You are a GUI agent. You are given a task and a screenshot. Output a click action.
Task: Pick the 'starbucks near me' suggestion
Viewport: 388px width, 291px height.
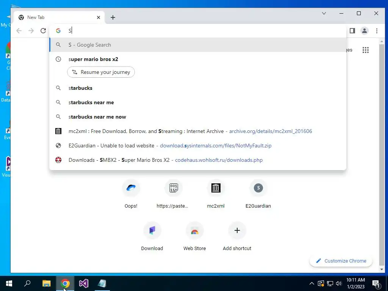tap(198, 102)
